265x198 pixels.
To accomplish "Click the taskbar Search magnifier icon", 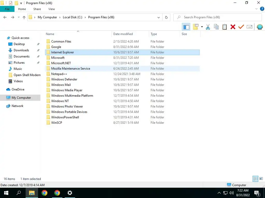I will [x=19, y=193].
